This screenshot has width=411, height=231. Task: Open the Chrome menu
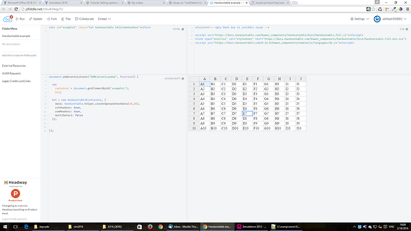tap(407, 9)
